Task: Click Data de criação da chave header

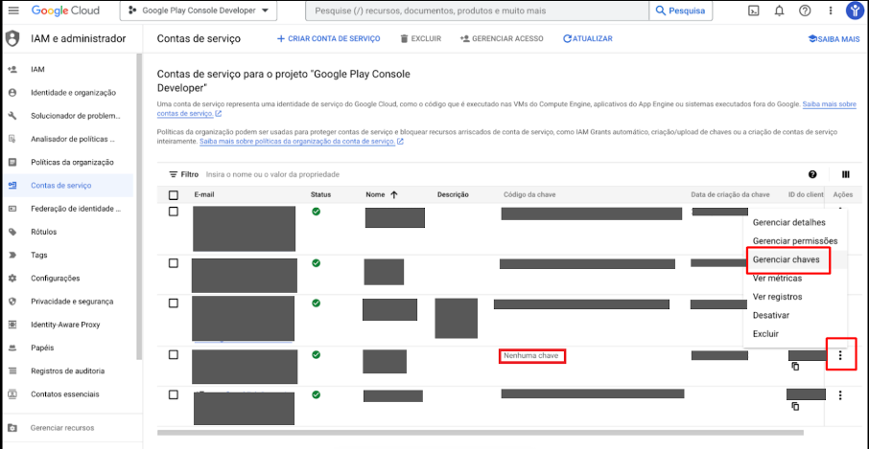Action: pyautogui.click(x=731, y=194)
